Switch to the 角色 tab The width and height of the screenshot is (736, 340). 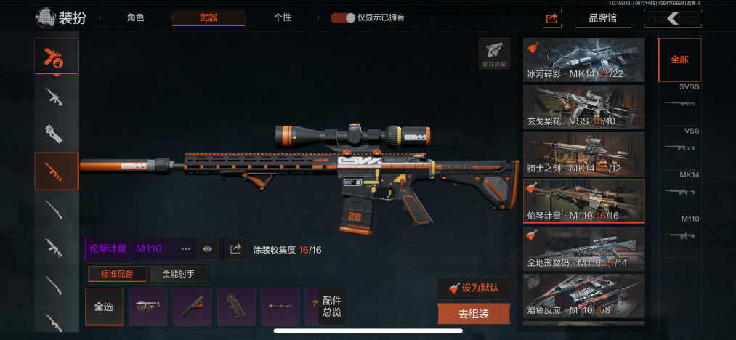click(135, 18)
